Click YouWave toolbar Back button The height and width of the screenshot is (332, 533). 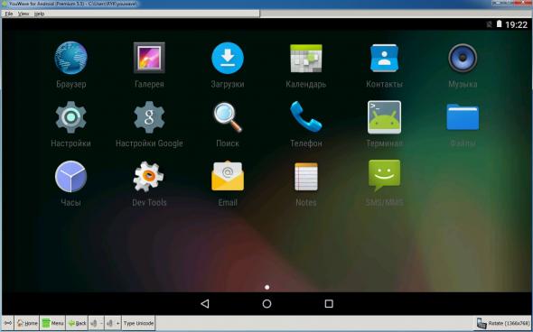click(x=77, y=323)
